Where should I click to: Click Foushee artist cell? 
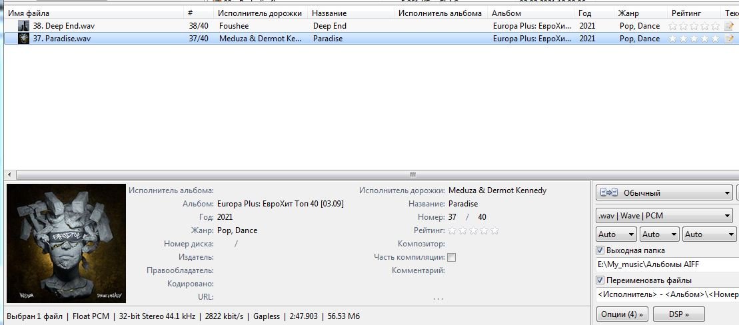tap(234, 26)
